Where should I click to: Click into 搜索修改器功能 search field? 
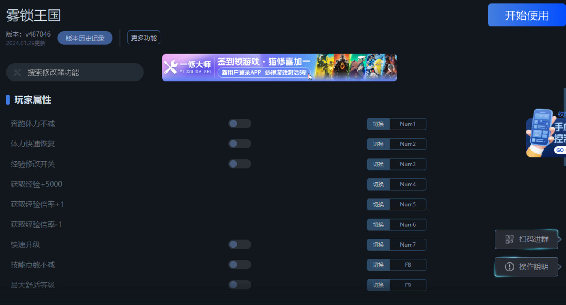click(x=75, y=72)
